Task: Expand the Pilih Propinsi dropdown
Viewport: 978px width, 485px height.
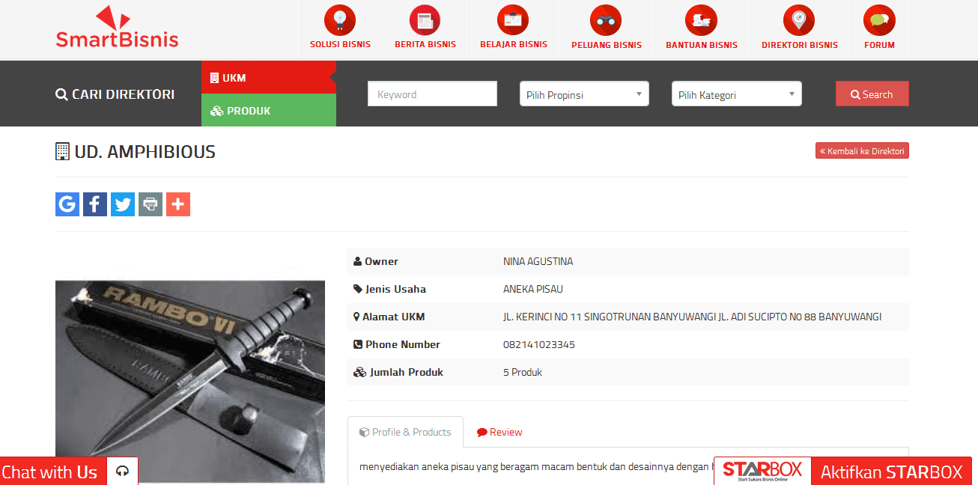Action: point(584,94)
